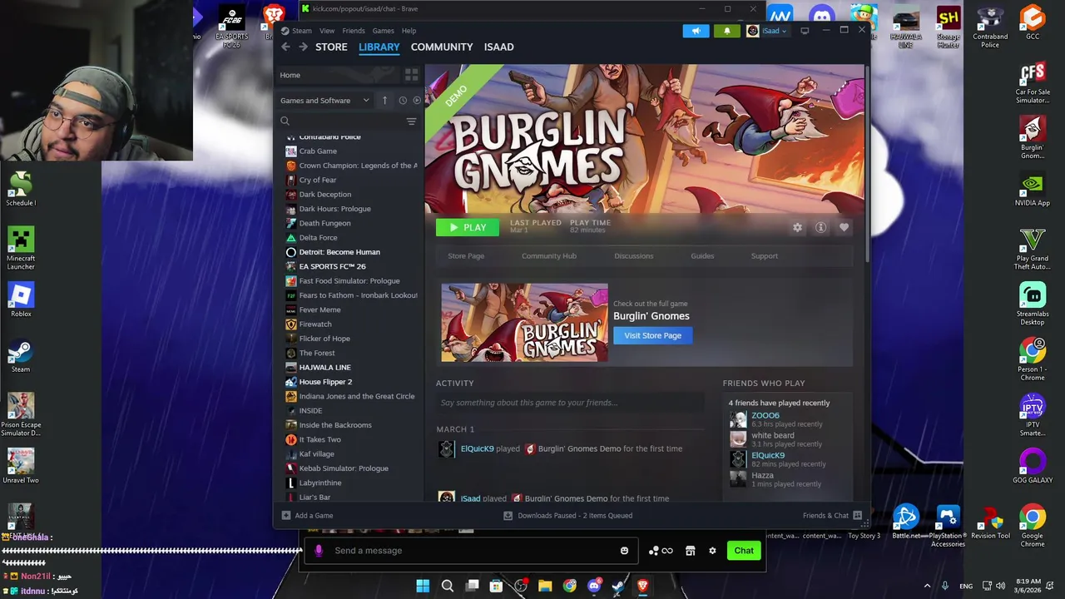Open the advanced filter options icon

(411, 121)
